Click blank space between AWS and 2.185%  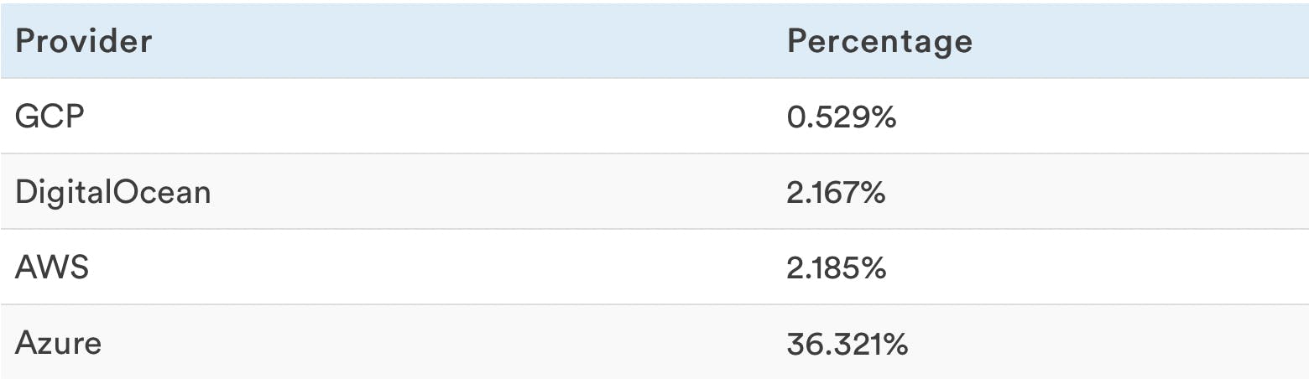pyautogui.click(x=436, y=267)
